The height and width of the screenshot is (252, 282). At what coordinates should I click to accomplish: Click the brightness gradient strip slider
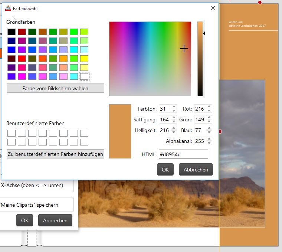200,59
